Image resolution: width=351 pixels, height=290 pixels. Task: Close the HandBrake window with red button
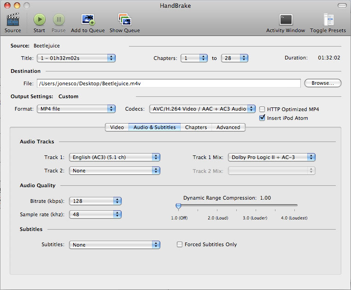tap(7, 6)
